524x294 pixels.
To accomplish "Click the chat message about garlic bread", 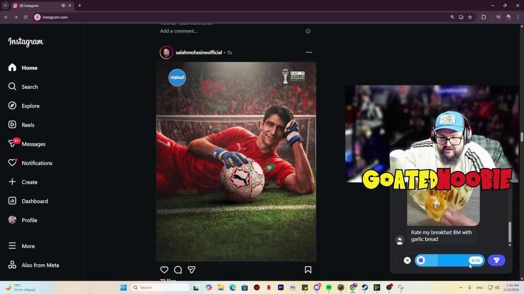I will (x=441, y=236).
